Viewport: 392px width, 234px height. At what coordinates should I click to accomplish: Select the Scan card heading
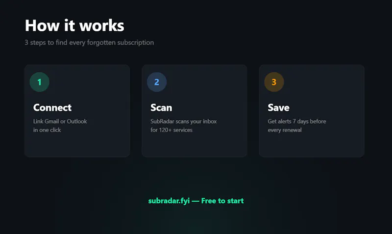point(161,107)
